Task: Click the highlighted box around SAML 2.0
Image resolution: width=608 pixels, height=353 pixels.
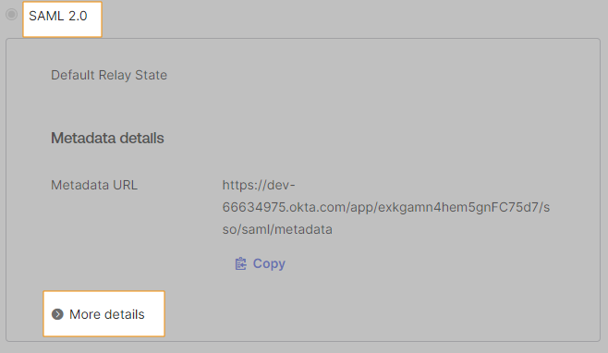Action: pyautogui.click(x=63, y=19)
